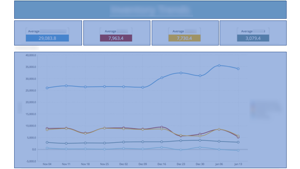The width and height of the screenshot is (300, 169).
Task: Click the blurred dashboard title banner
Action: [x=150, y=10]
